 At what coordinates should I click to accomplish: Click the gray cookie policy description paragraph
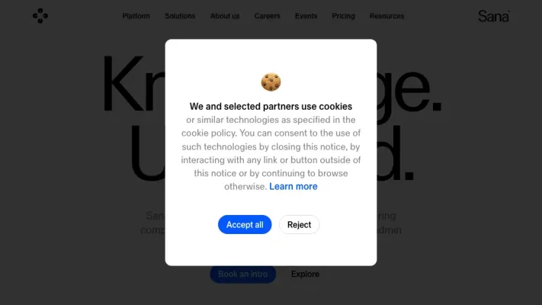tap(271, 153)
